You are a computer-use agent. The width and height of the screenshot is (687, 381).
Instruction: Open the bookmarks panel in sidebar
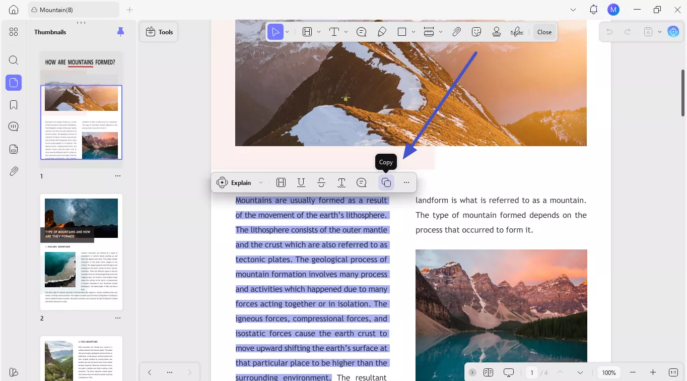(14, 105)
